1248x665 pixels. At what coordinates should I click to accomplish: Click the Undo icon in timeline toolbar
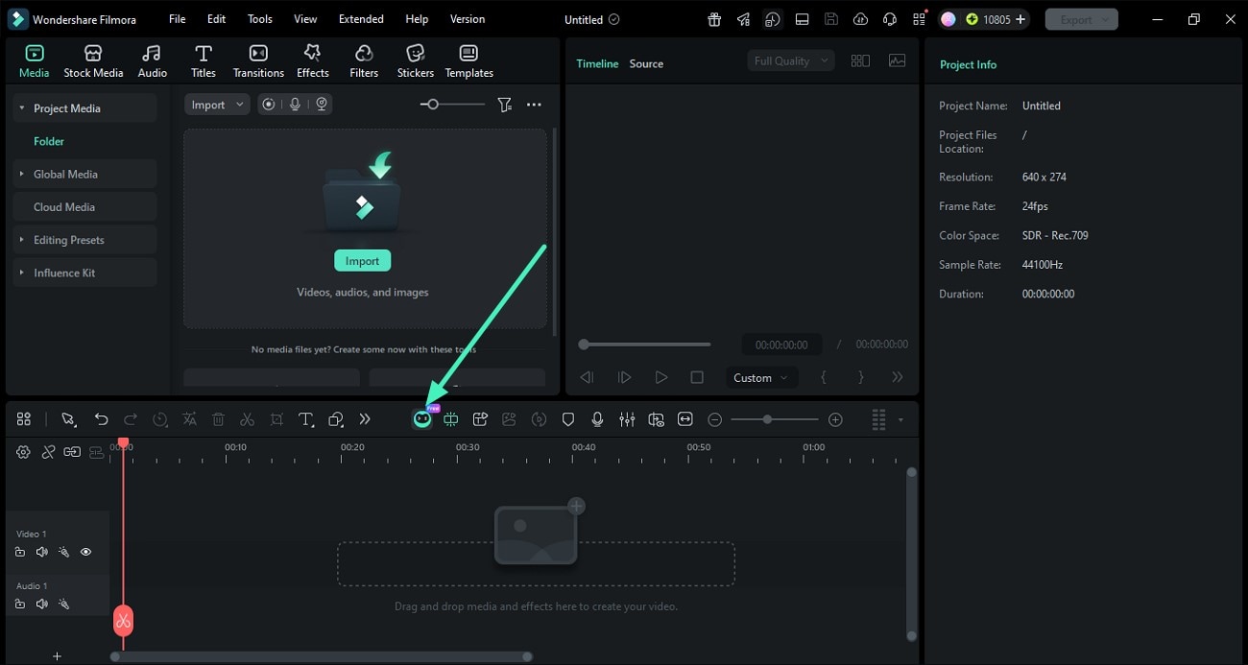[101, 419]
